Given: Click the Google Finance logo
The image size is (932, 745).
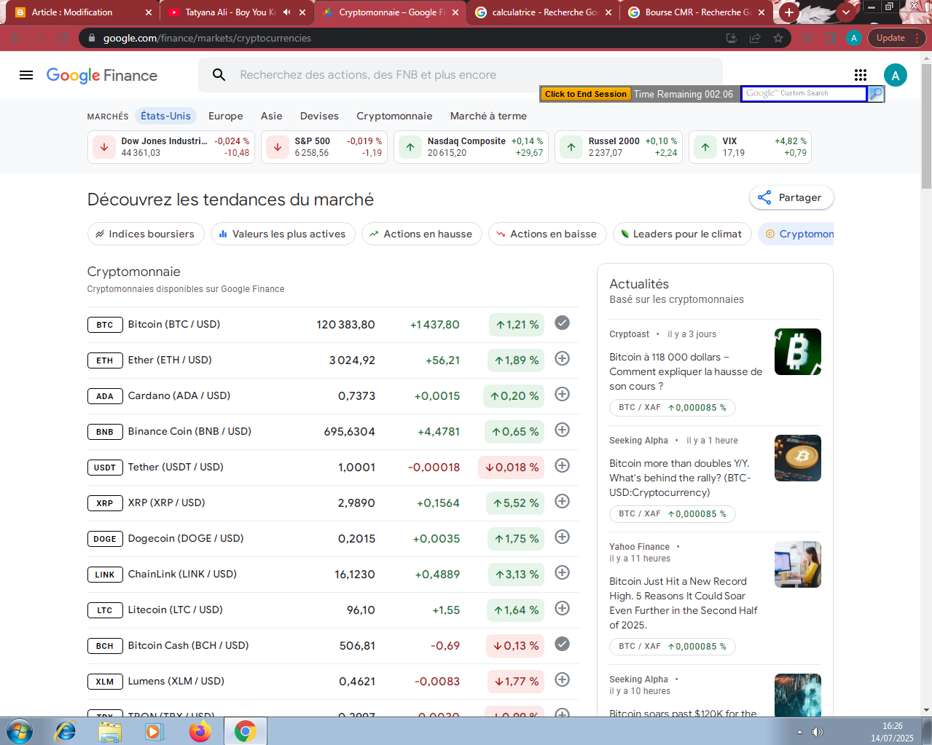Looking at the screenshot, I should pos(102,75).
